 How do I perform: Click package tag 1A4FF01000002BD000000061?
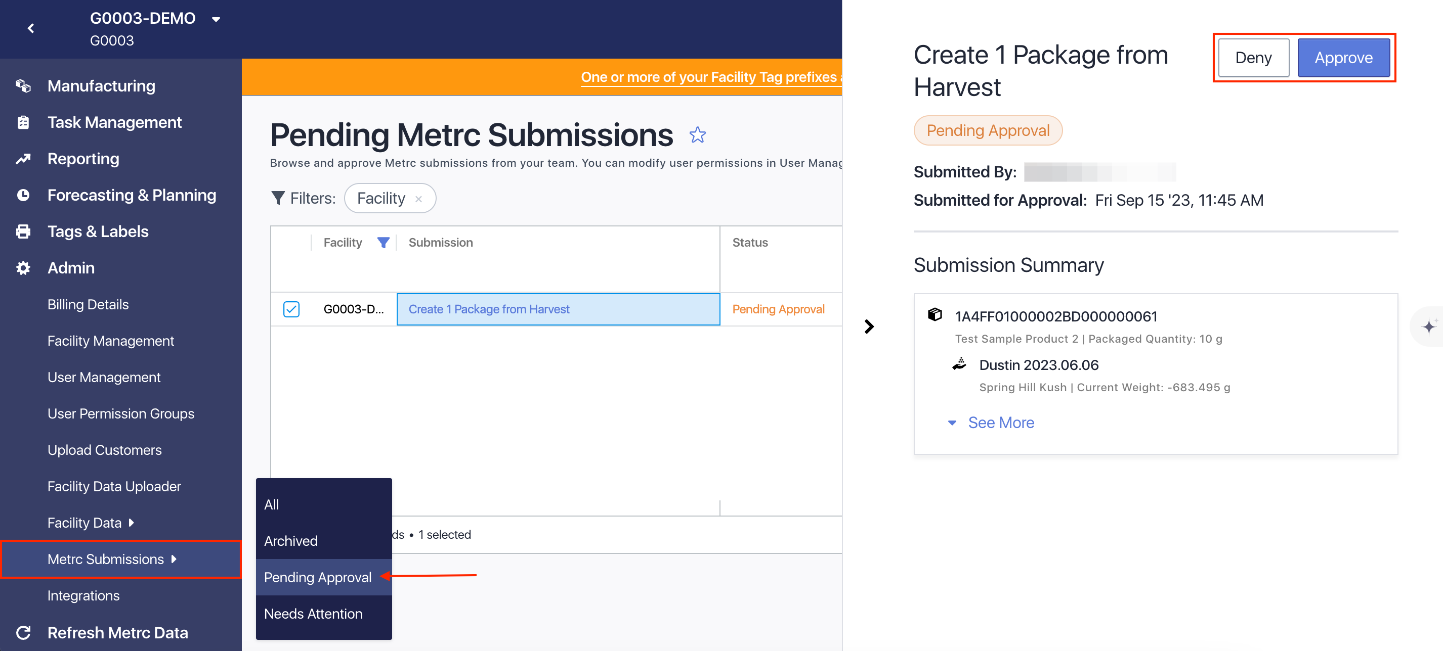[1056, 316]
